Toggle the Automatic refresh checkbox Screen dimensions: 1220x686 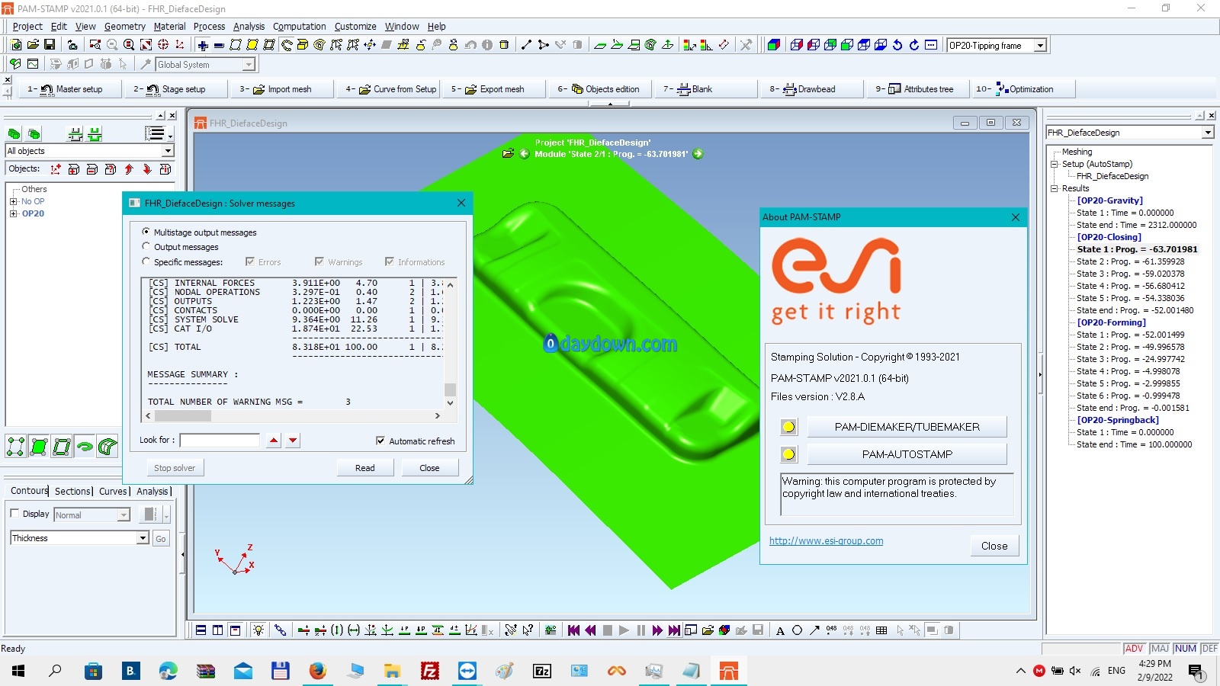(x=380, y=441)
